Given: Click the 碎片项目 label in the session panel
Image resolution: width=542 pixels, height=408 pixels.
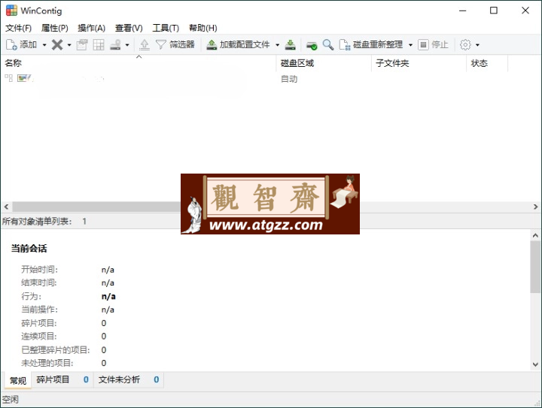Looking at the screenshot, I should (x=38, y=323).
